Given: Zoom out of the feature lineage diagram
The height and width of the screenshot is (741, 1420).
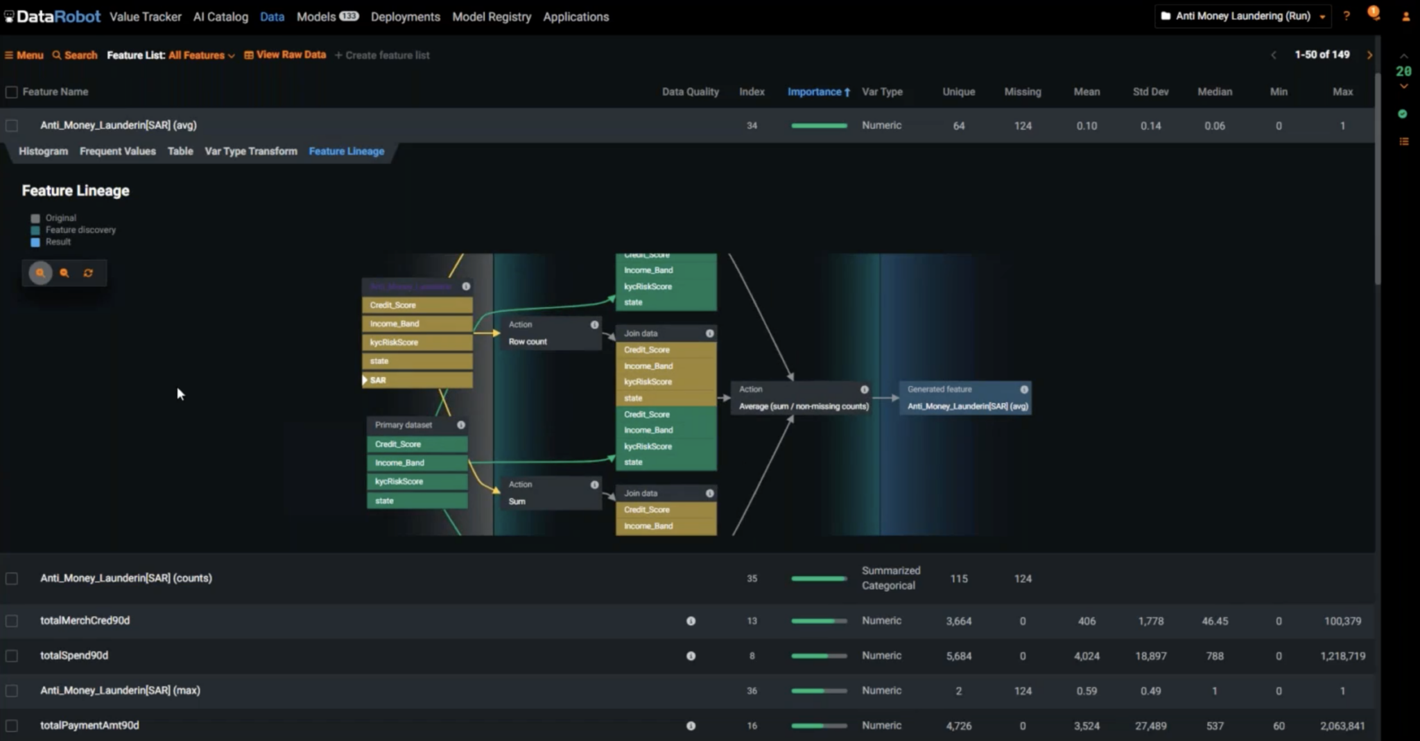Looking at the screenshot, I should coord(64,272).
